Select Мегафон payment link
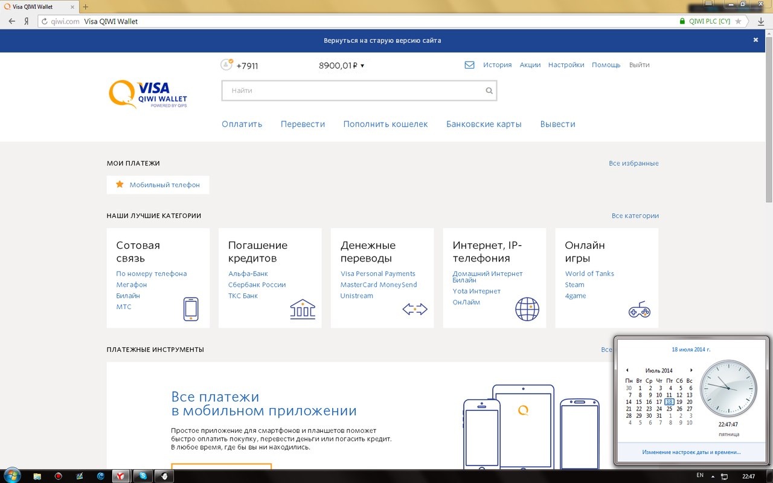The height and width of the screenshot is (483, 773). click(x=132, y=284)
